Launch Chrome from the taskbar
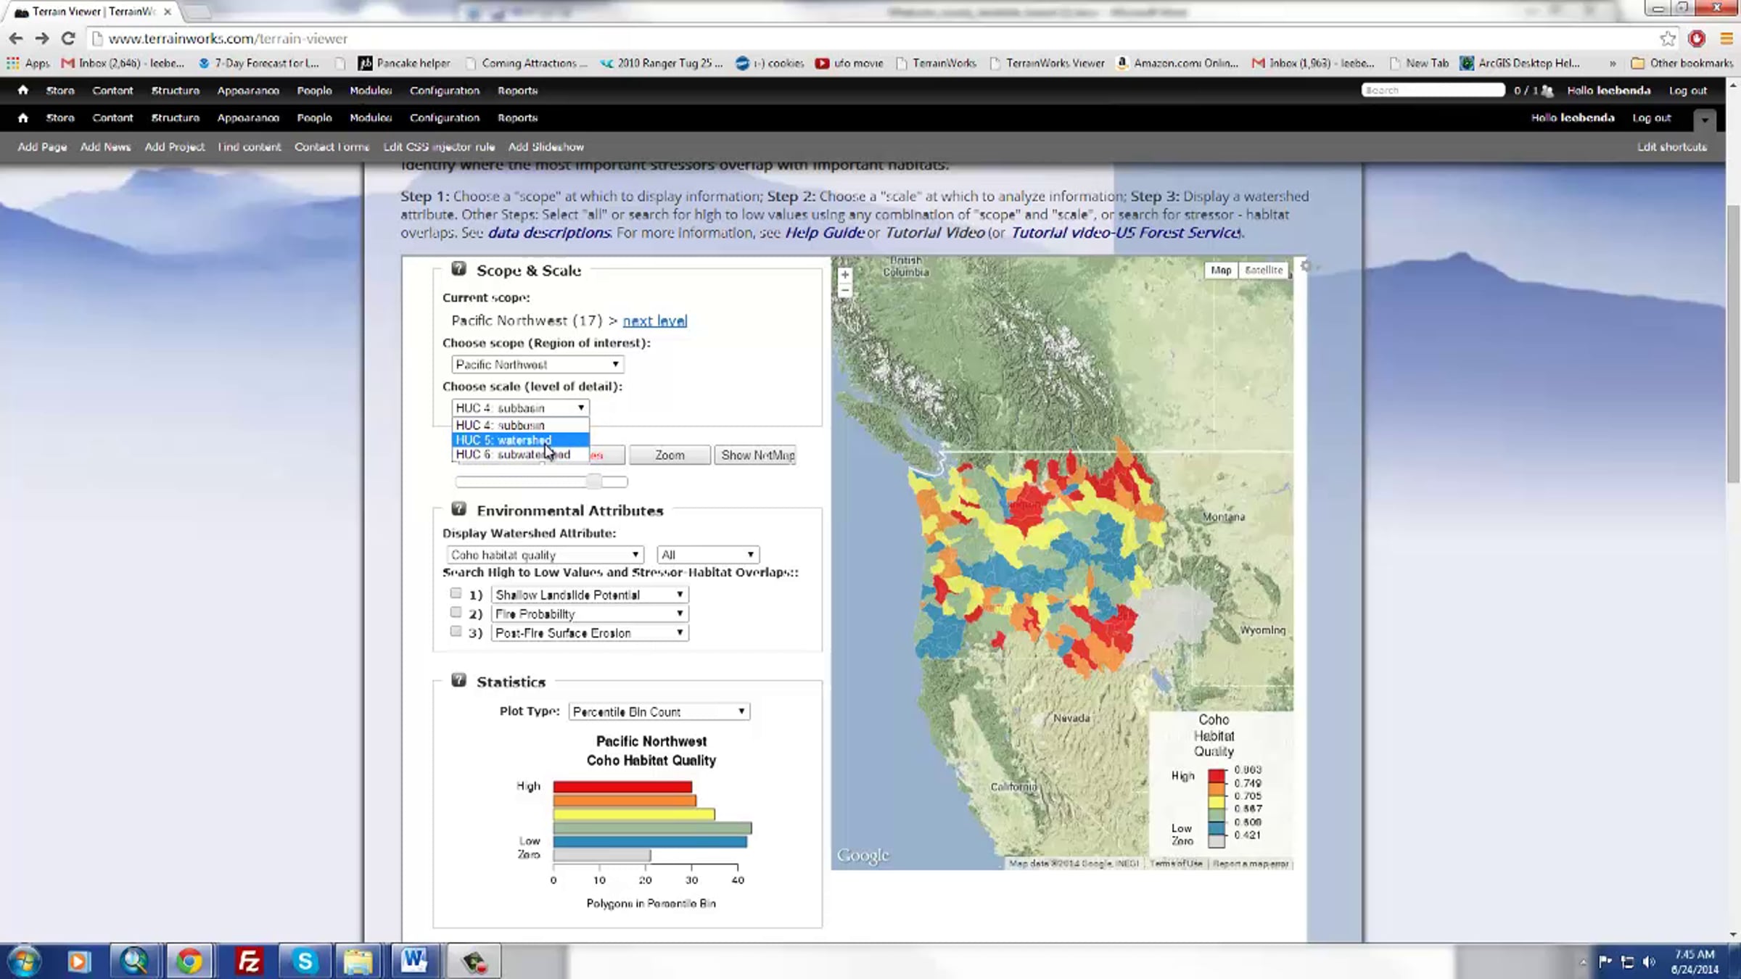Screen dimensions: 1741x979 tap(189, 962)
